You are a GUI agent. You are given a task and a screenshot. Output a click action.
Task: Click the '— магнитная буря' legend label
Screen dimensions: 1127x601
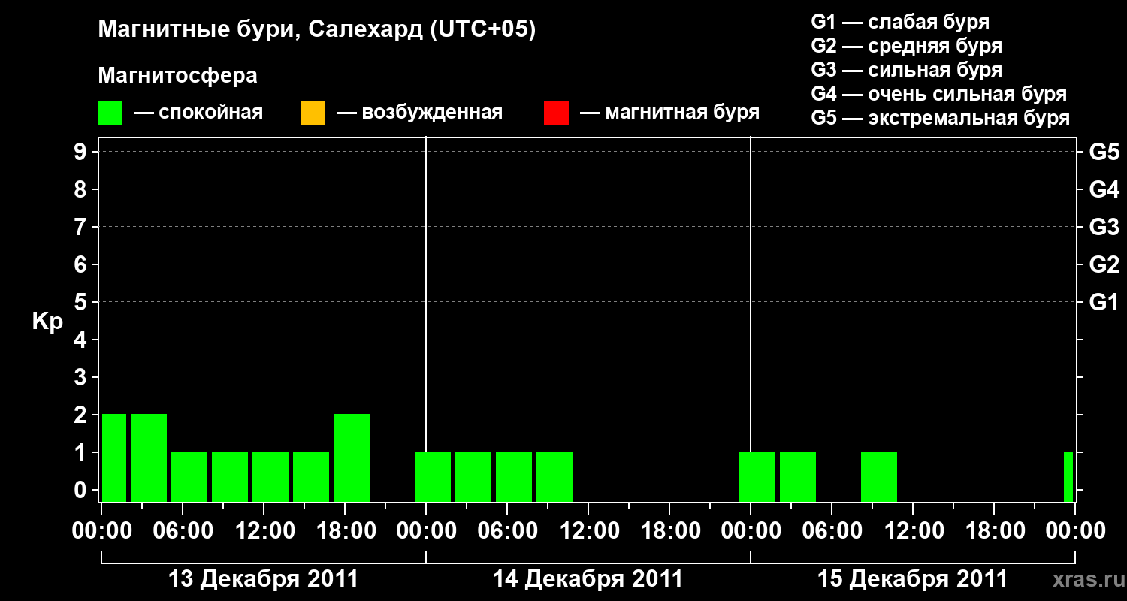[669, 113]
